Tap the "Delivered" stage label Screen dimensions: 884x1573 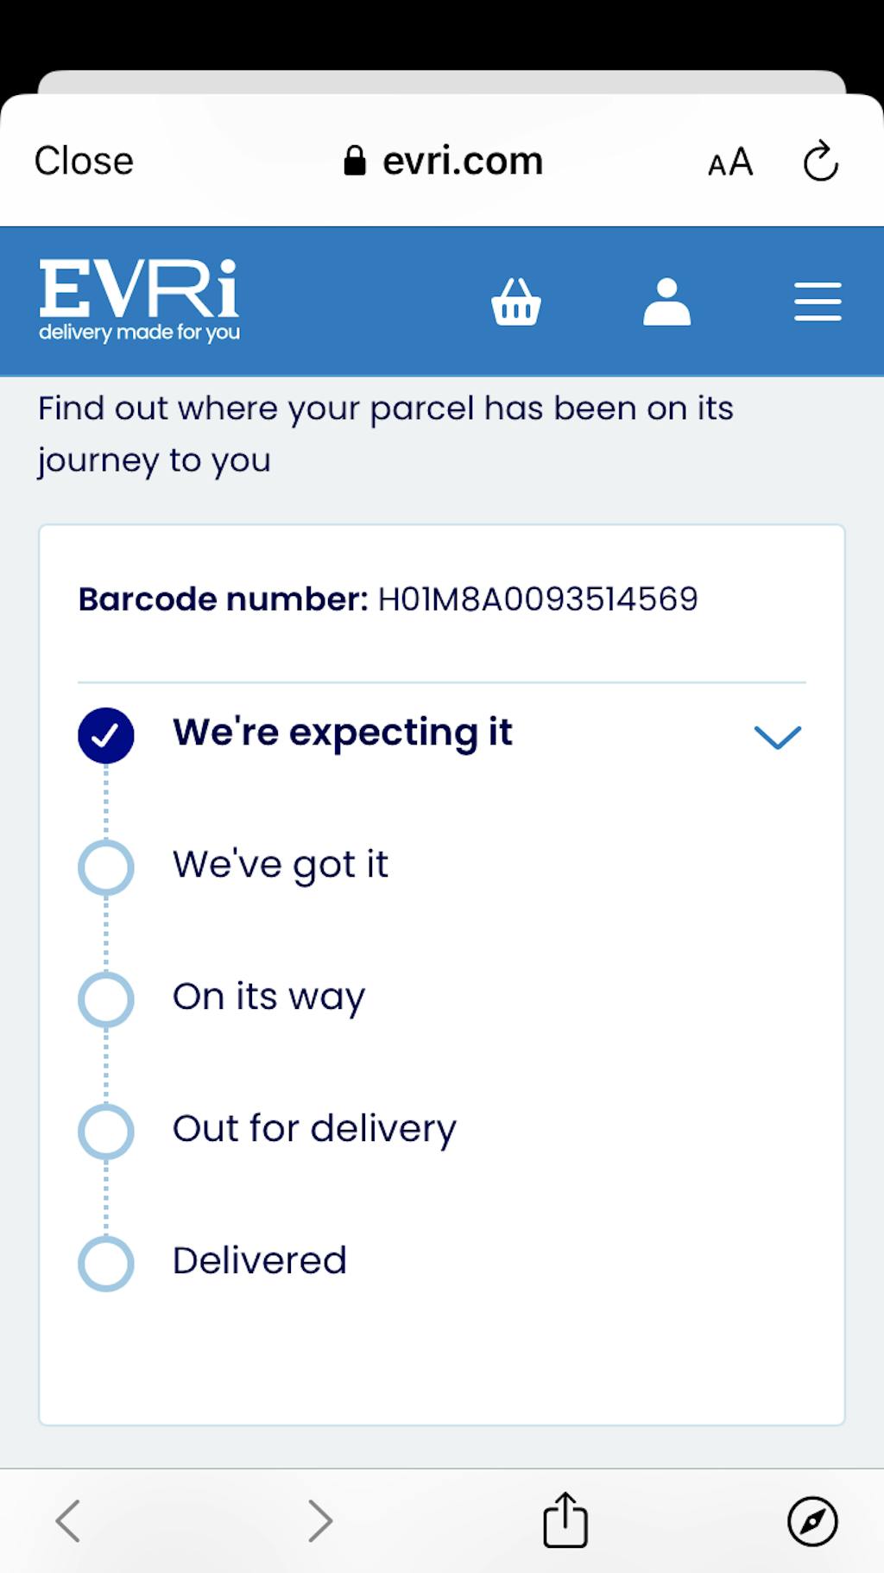click(x=260, y=1261)
